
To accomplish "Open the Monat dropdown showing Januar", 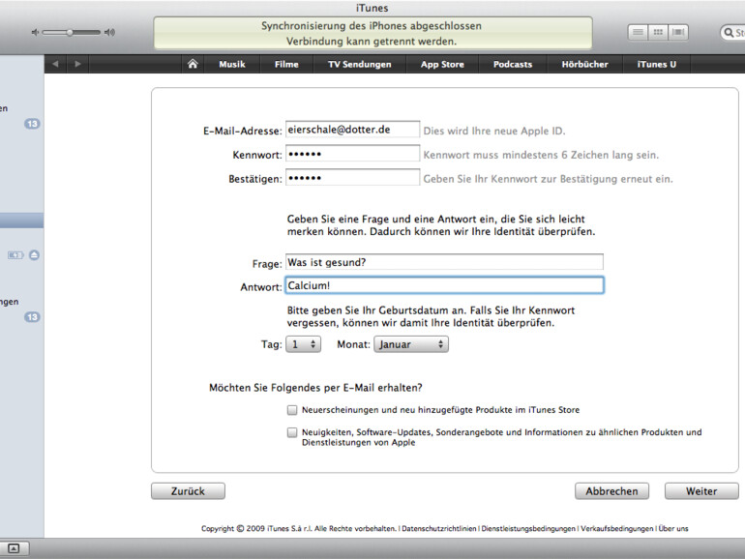I will (411, 344).
